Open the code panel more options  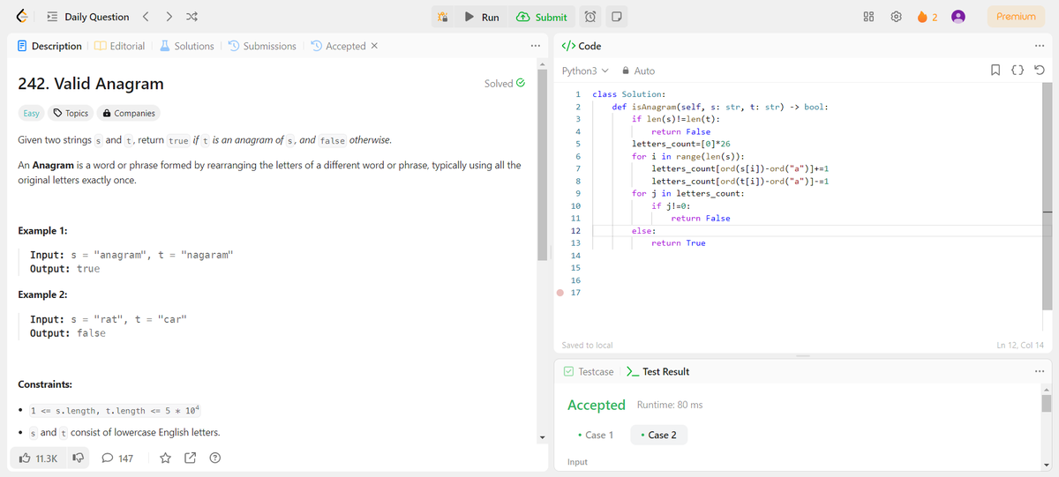[1039, 46]
